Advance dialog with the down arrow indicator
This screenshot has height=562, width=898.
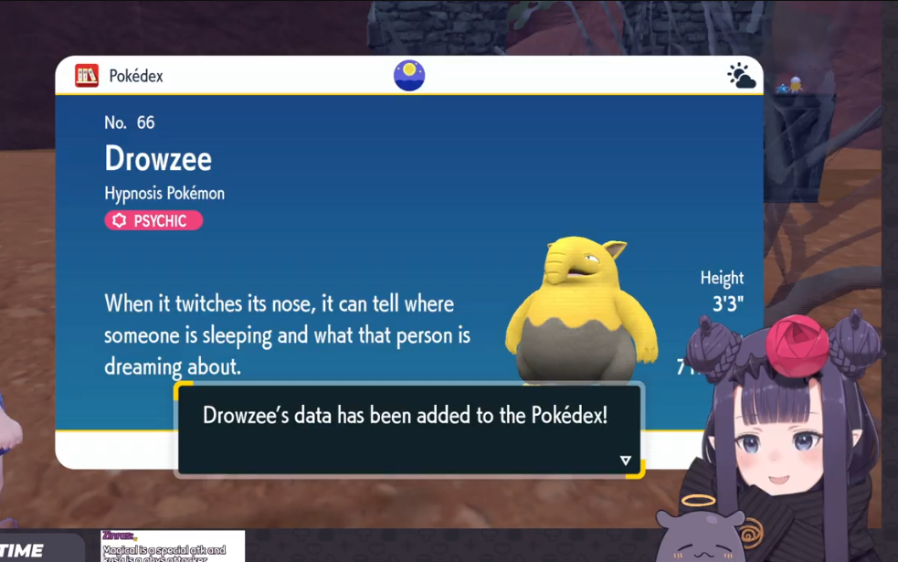point(626,460)
